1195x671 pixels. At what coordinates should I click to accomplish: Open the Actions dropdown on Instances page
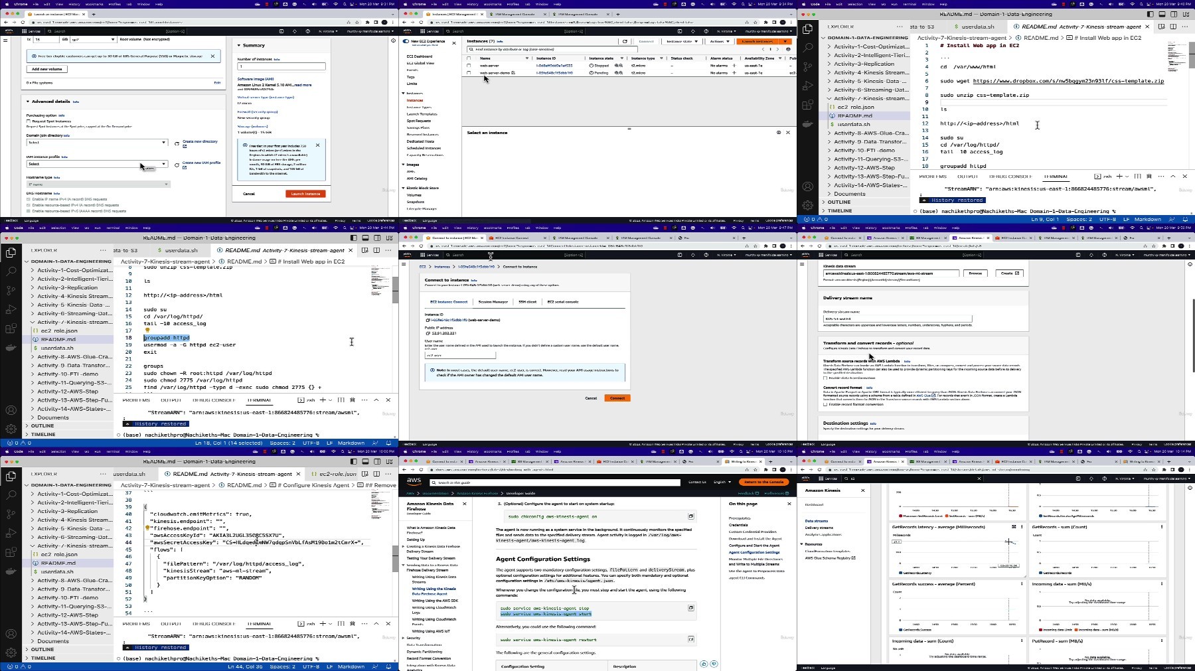pyautogui.click(x=719, y=41)
